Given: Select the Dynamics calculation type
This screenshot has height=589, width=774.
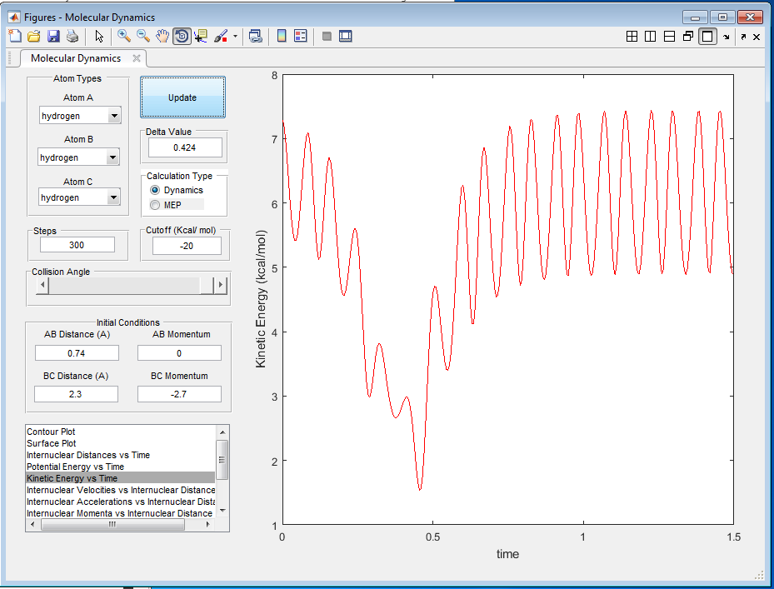Looking at the screenshot, I should pos(155,191).
